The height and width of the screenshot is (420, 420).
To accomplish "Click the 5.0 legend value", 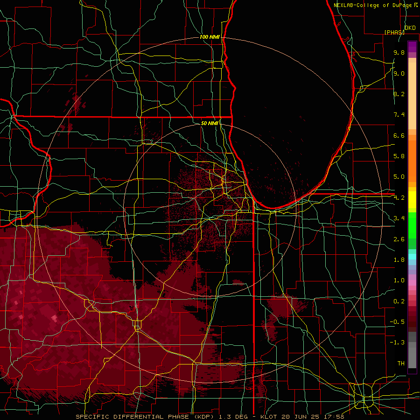I will point(399,177).
